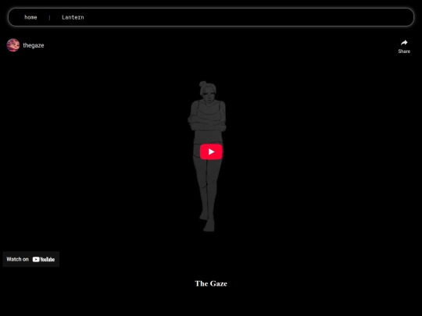Click the thegaze channel avatar
Image resolution: width=422 pixels, height=316 pixels.
[13, 45]
